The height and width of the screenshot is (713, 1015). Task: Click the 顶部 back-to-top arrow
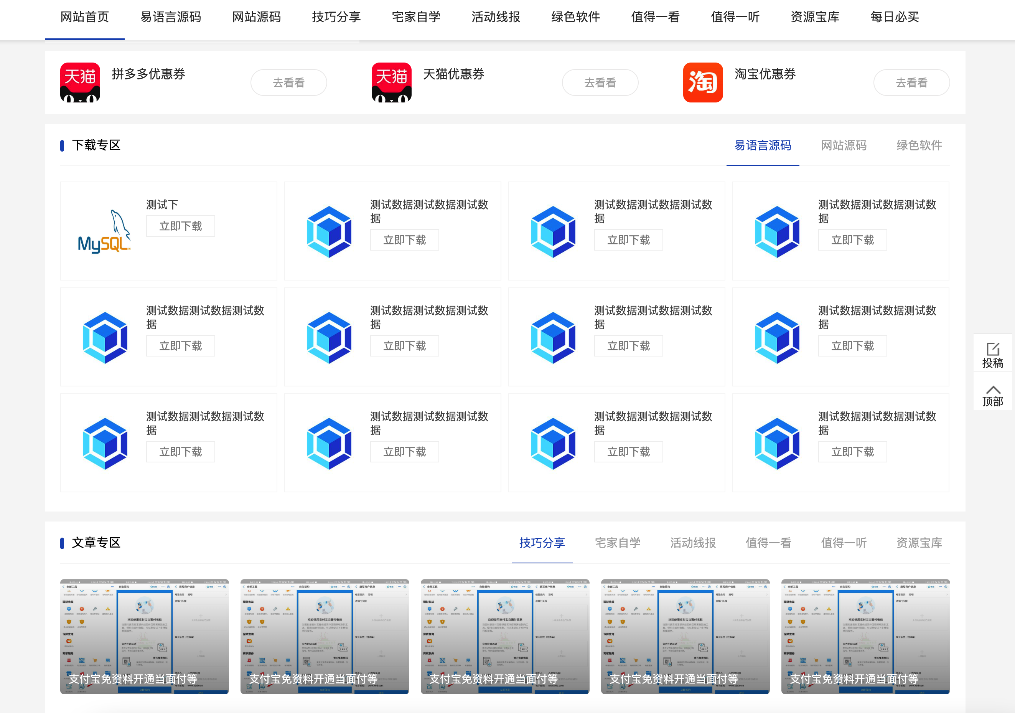point(993,390)
